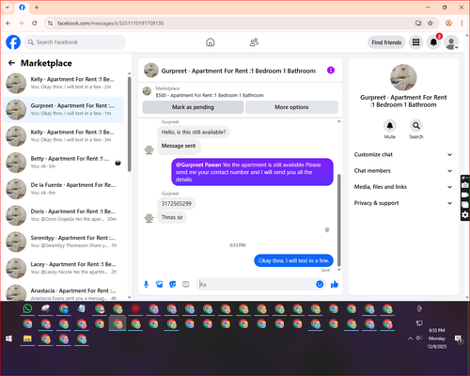Choose a GIF icon in the composer
The width and height of the screenshot is (470, 376).
point(186,284)
